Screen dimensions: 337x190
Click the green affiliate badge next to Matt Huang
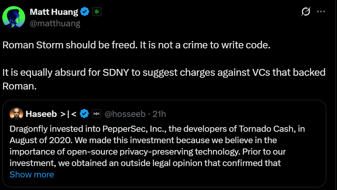pyautogui.click(x=97, y=12)
